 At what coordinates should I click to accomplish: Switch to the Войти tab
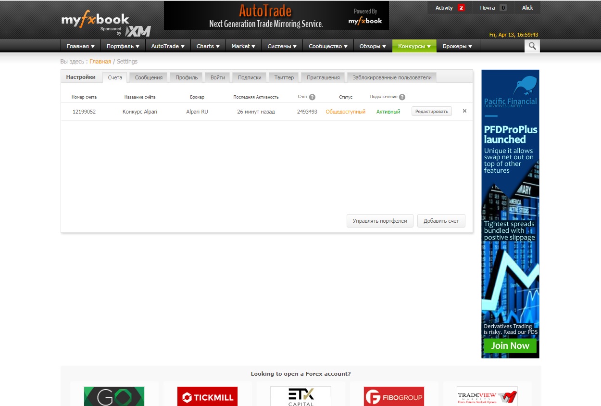(x=218, y=77)
